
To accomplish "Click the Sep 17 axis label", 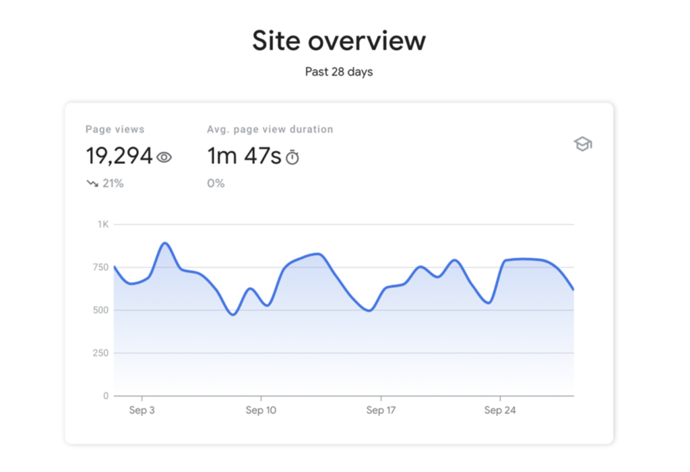I will pyautogui.click(x=381, y=410).
